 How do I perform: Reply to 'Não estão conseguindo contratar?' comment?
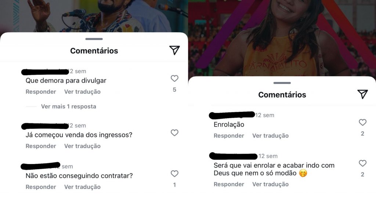pos(41,187)
